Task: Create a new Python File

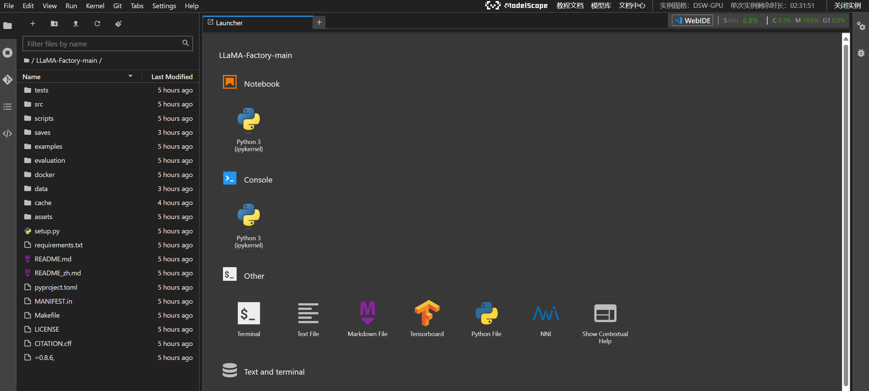Action: tap(486, 321)
